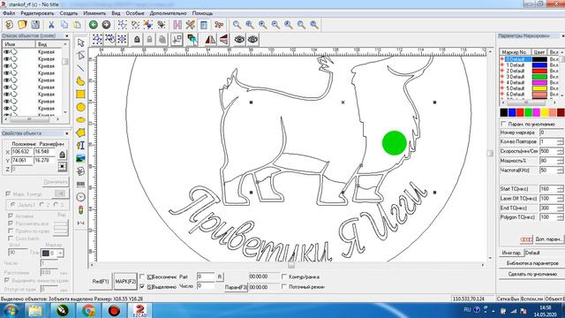Click the first lock icon in toolbar
The image size is (565, 318).
click(137, 40)
